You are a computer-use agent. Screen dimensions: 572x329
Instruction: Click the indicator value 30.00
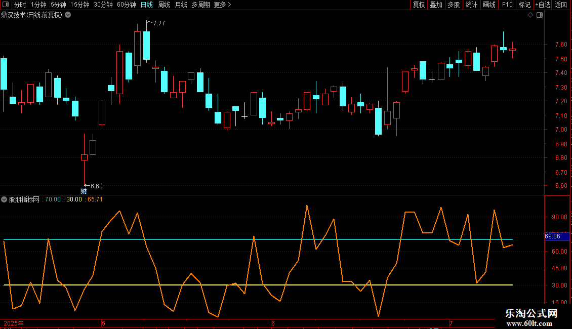[74, 199]
